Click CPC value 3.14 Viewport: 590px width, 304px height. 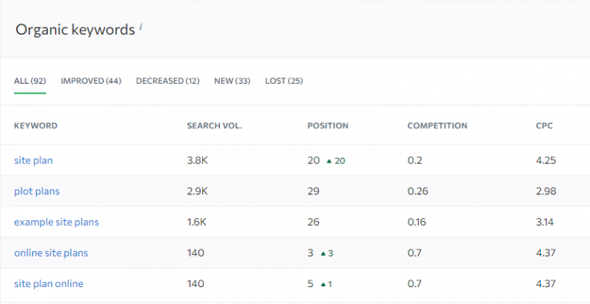pyautogui.click(x=545, y=223)
